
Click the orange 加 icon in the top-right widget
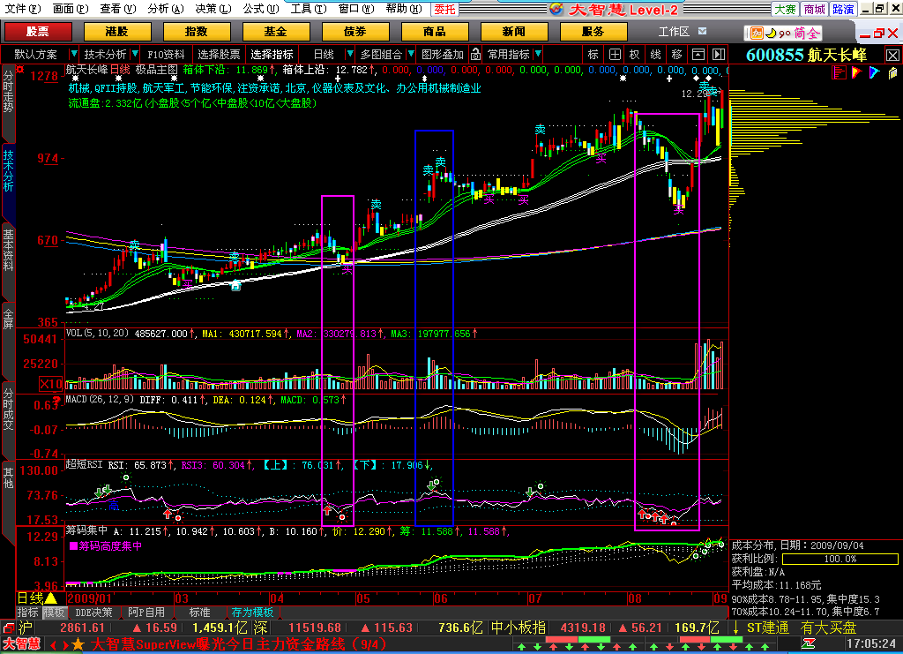point(757,34)
